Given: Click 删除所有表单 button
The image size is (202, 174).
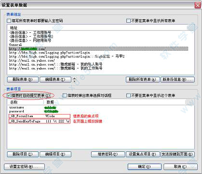Looking at the screenshot, I should [143, 80].
